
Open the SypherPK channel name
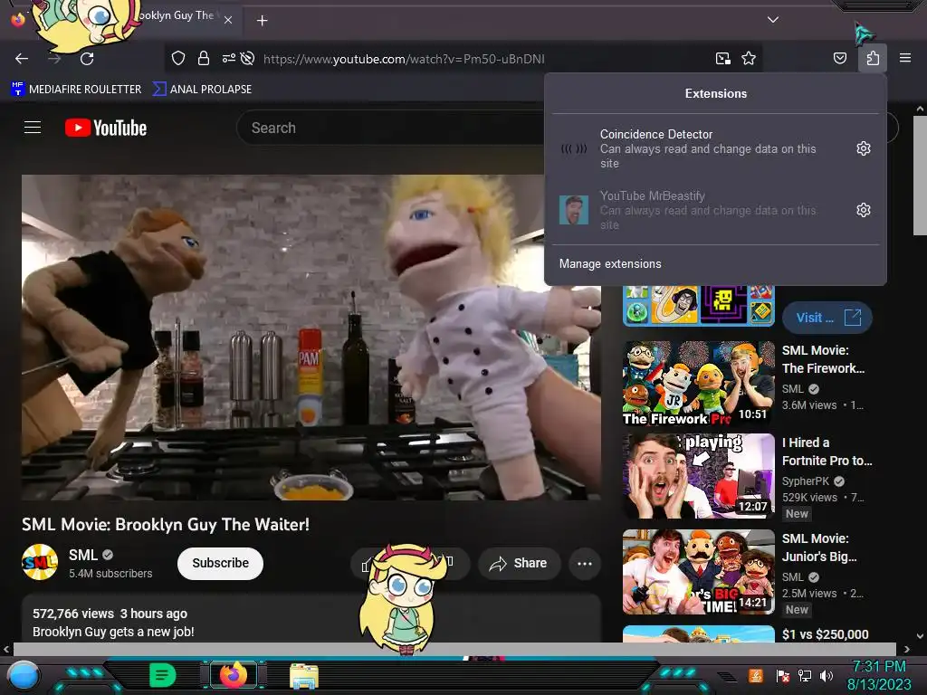point(806,481)
